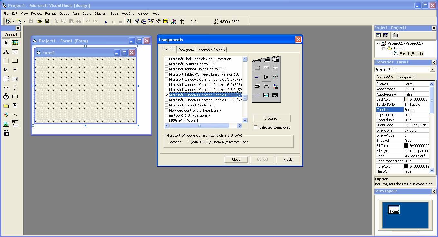Click the General toolbox tab button
The image size is (438, 237).
[x=11, y=35]
